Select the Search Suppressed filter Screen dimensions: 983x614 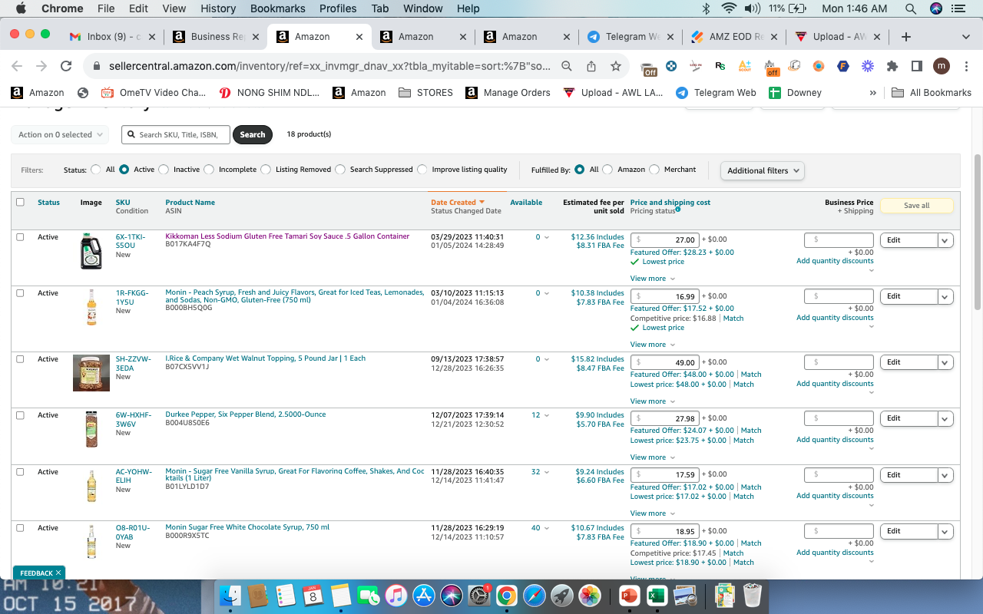[x=340, y=170]
